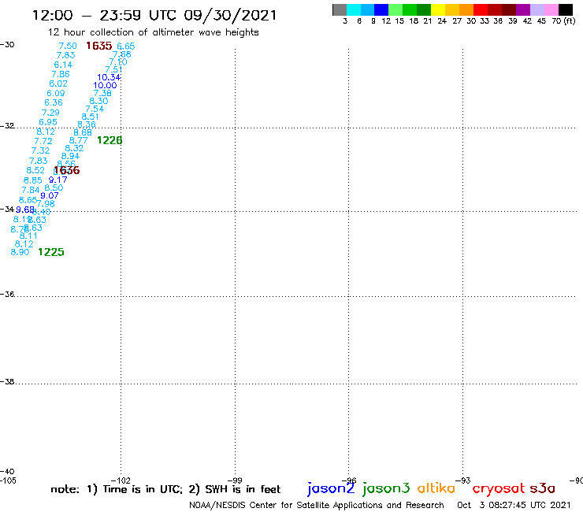Click the jason3 satellite legend label
This screenshot has width=583, height=512.
coord(386,488)
